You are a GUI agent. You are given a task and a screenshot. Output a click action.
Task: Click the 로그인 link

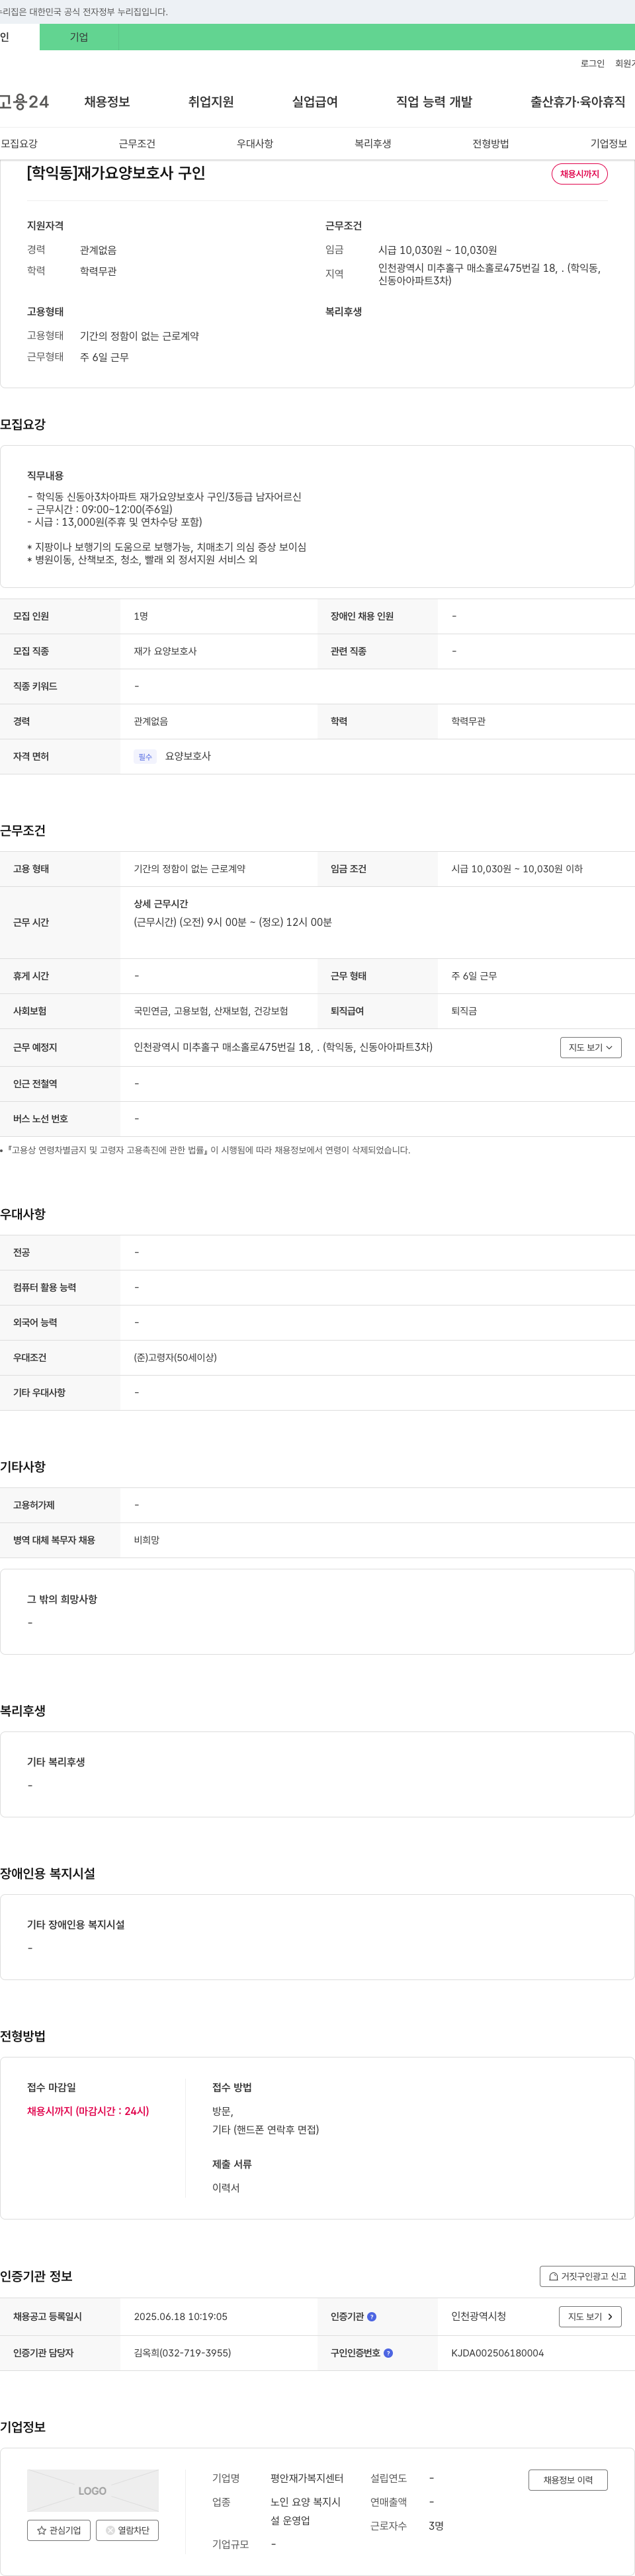[592, 63]
